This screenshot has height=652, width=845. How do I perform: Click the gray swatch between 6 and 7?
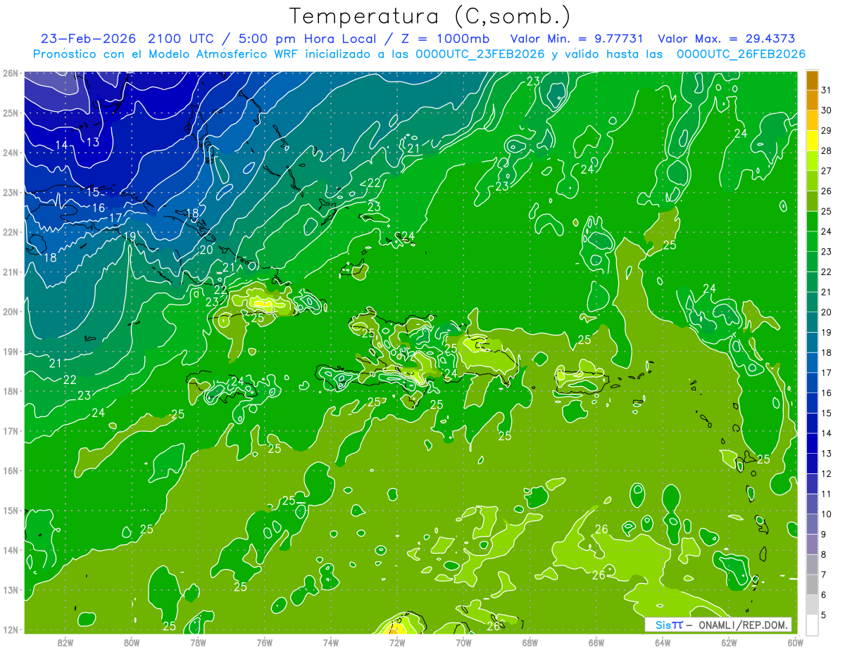(812, 584)
